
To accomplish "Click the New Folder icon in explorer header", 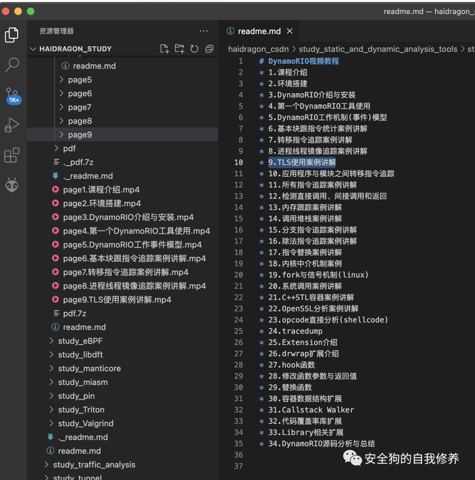I will click(179, 49).
